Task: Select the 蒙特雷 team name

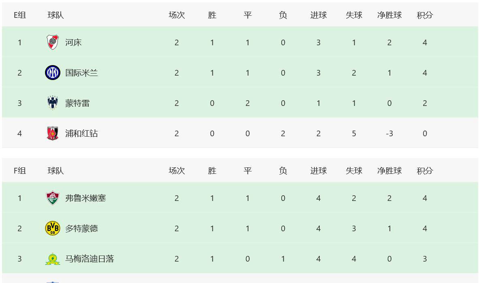Action: [x=77, y=103]
